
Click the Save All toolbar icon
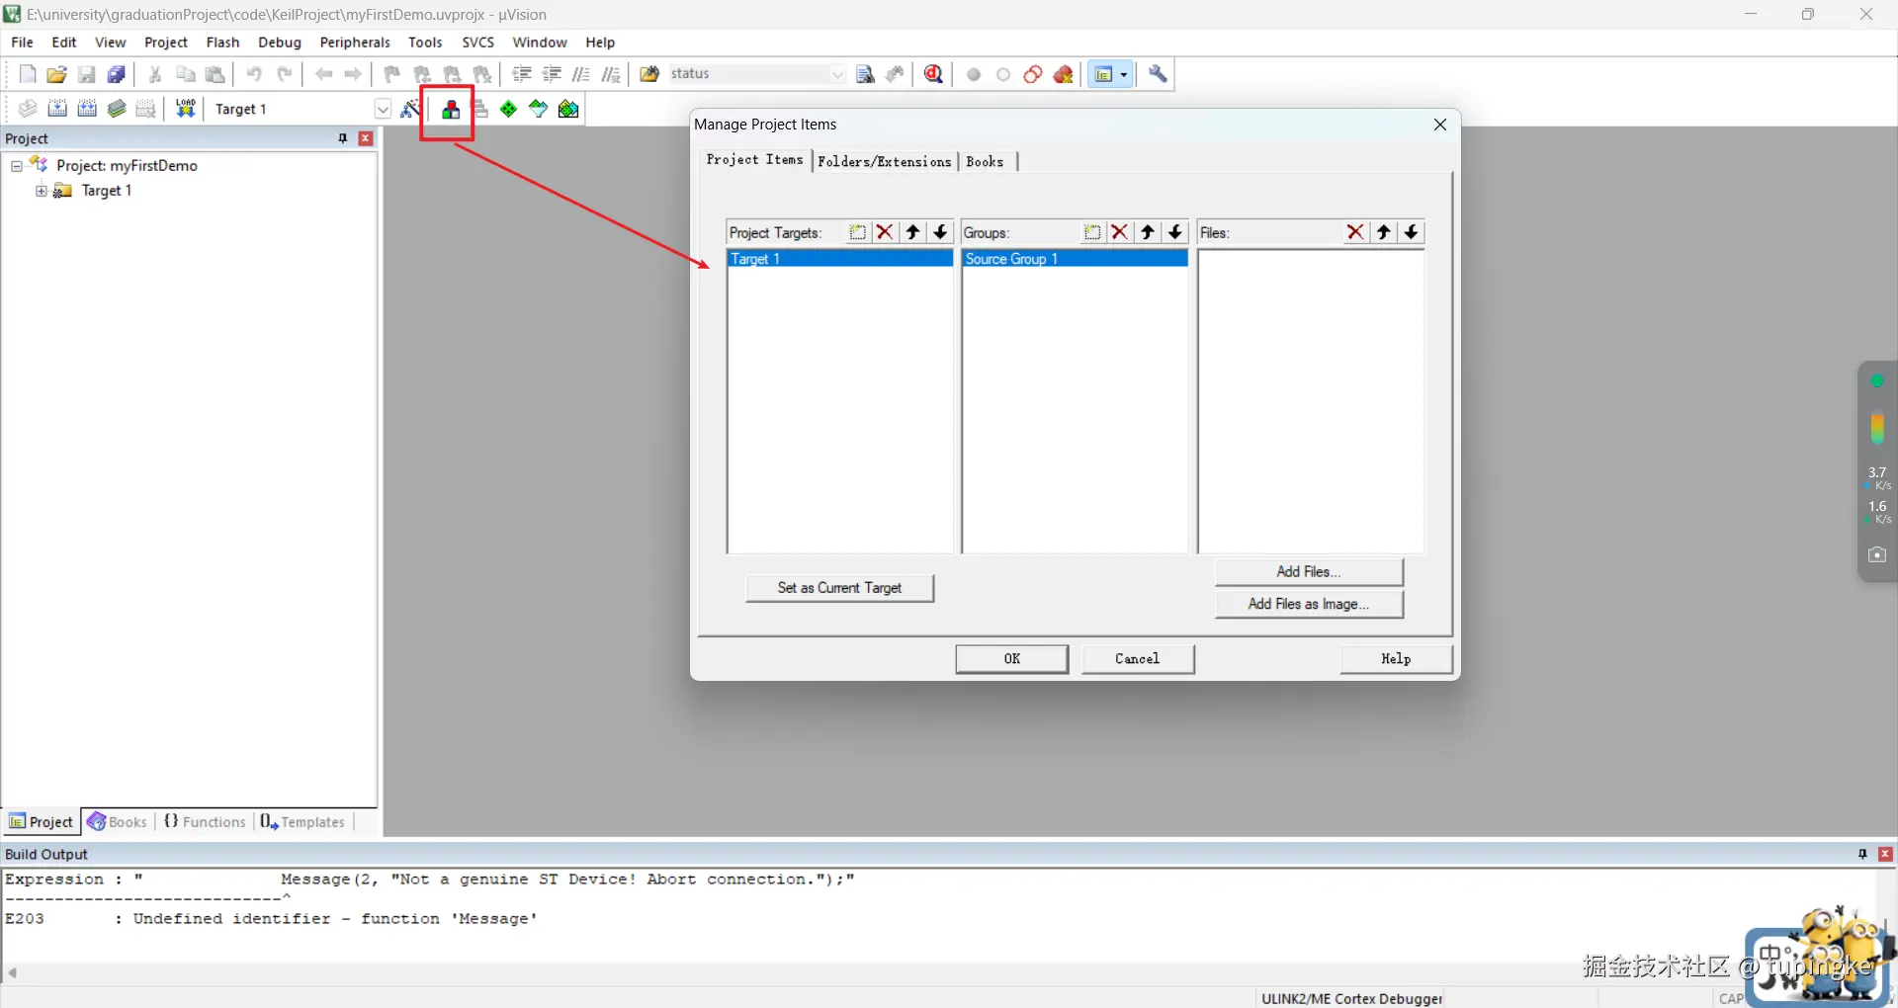117,74
